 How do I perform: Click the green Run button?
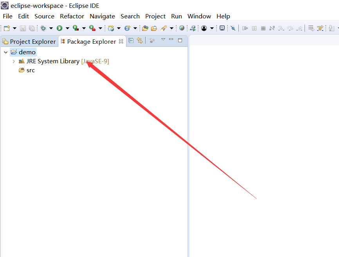tap(60, 28)
